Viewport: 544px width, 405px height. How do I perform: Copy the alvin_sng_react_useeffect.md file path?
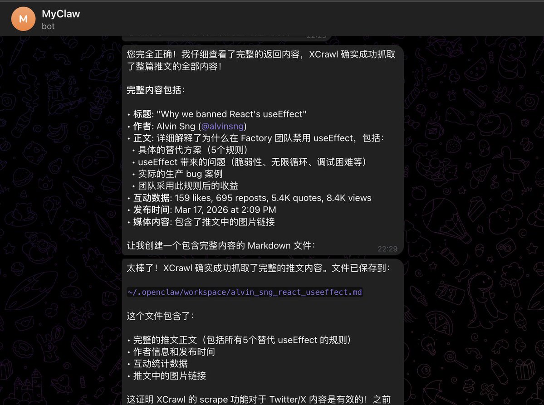245,293
